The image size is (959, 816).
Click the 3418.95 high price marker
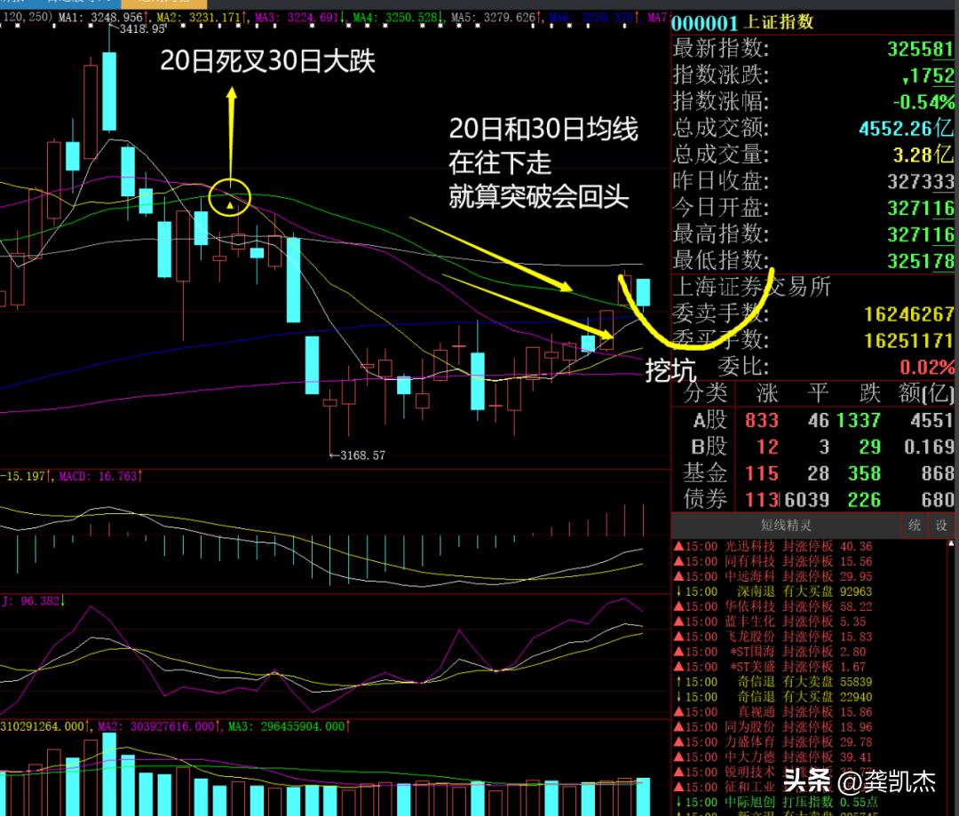[x=142, y=28]
